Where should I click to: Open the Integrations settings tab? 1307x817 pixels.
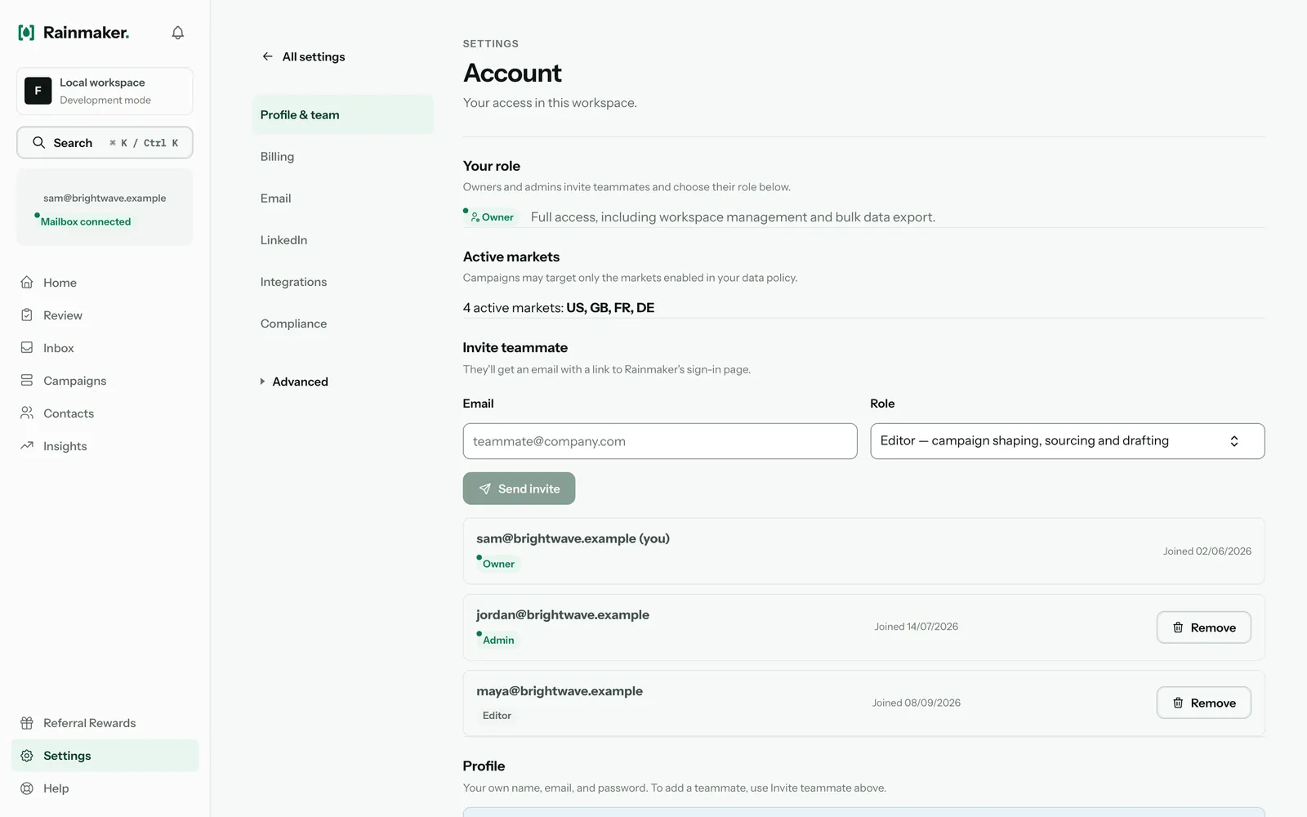[x=343, y=282]
